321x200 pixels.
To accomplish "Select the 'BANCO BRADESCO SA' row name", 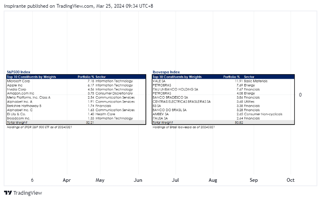I will click(x=170, y=97).
